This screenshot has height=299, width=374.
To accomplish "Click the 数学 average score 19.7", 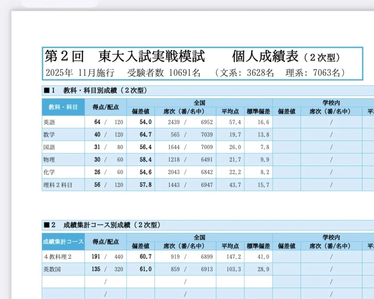I will click(235, 135).
